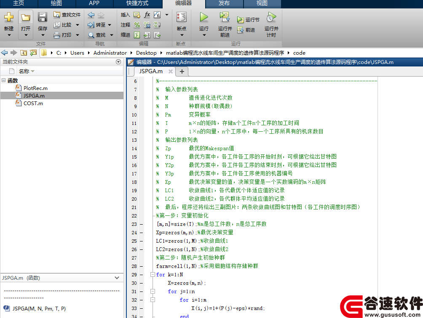Add a new editor tab with the + button
Screen dimensions: 423x318
click(x=182, y=72)
